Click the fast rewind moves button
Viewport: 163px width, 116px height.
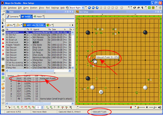93,8
